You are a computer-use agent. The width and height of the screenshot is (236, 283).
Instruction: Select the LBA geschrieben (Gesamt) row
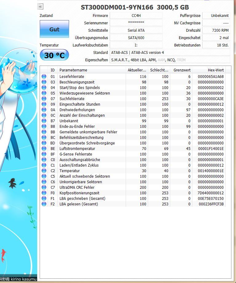pyautogui.click(x=133, y=199)
